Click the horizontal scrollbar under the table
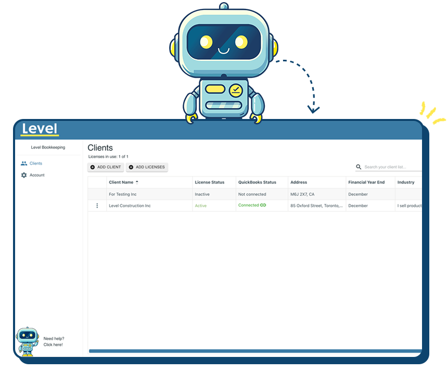The image size is (447, 372). click(x=255, y=351)
